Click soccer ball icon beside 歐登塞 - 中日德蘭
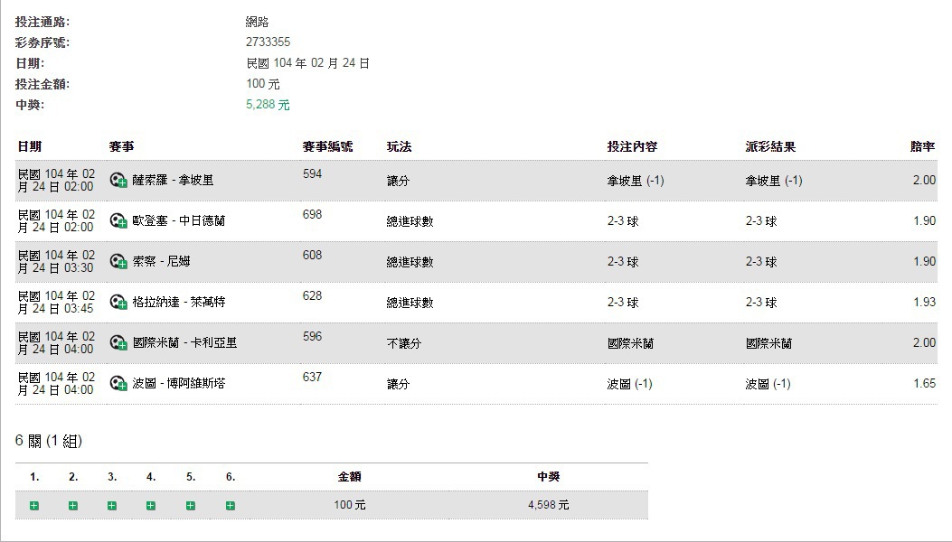 [x=118, y=221]
